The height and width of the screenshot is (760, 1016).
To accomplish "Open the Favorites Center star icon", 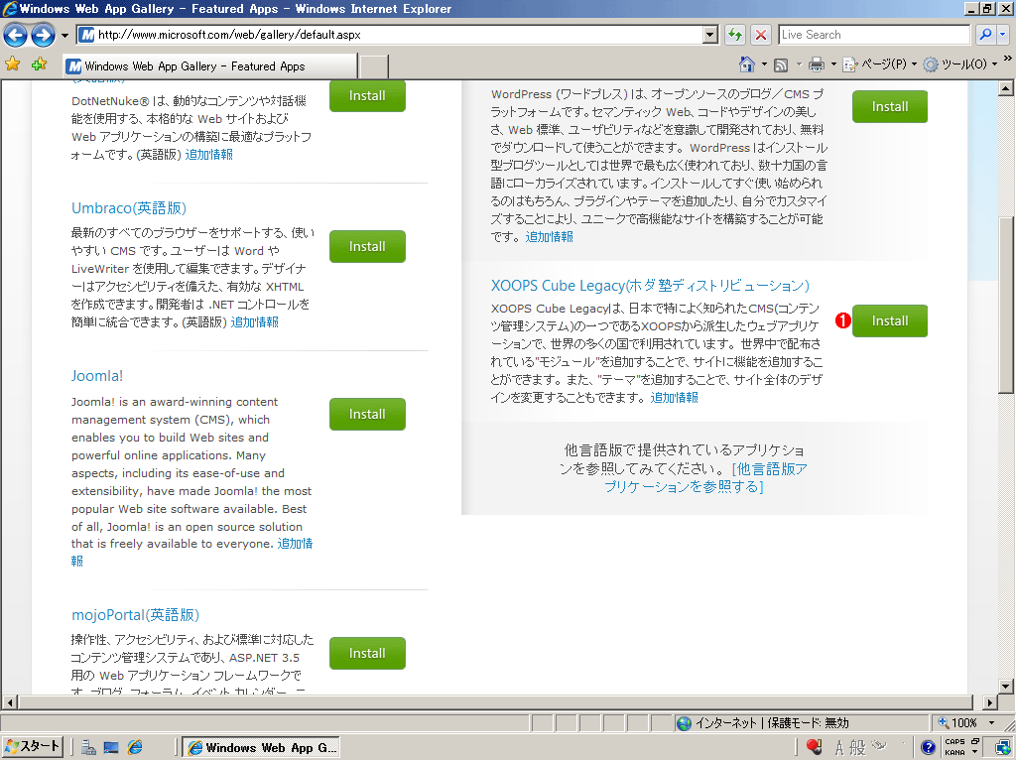I will pyautogui.click(x=12, y=63).
